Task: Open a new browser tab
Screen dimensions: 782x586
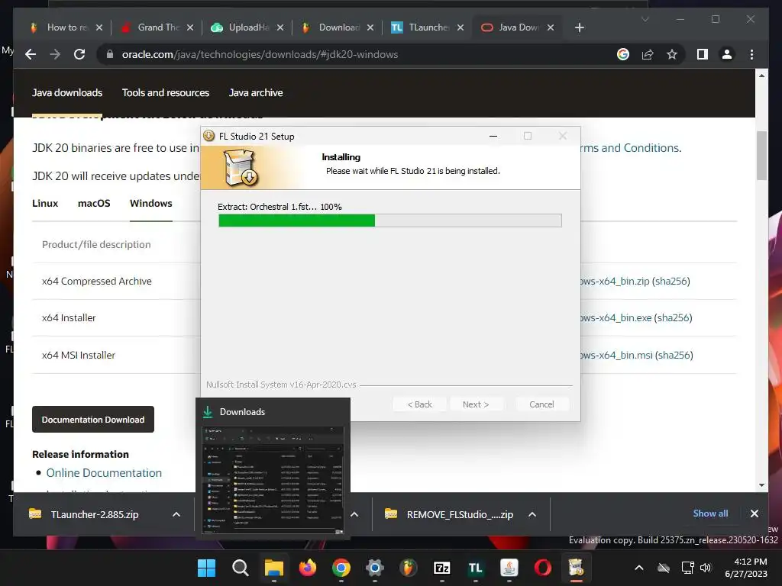Action: pos(579,27)
